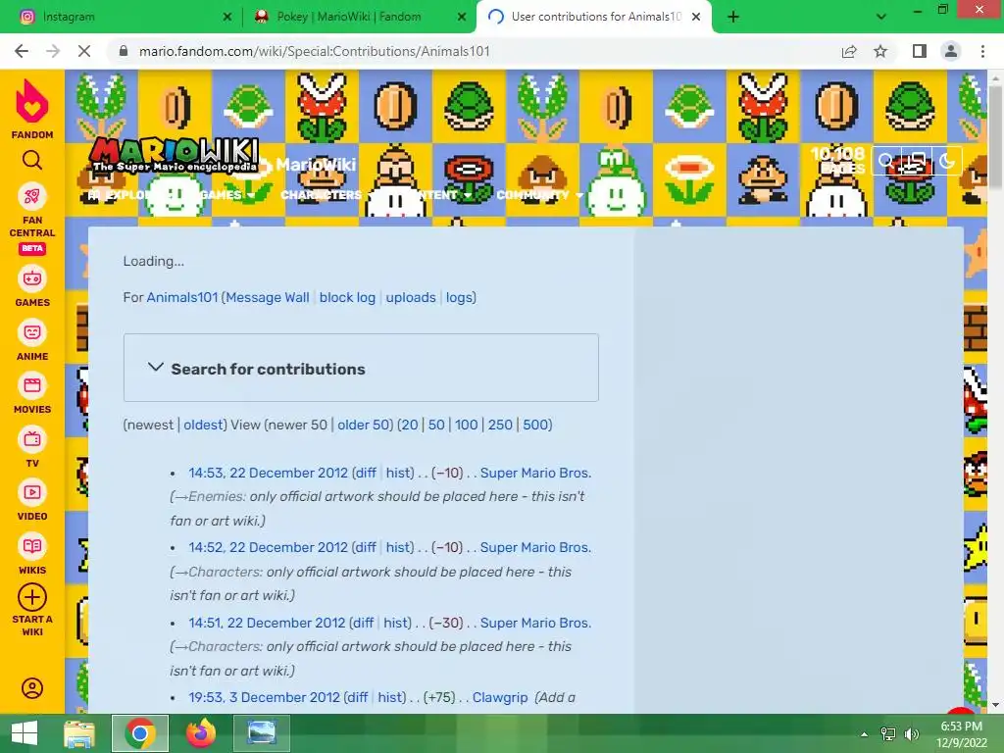
Task: Open volume control in system tray
Action: [911, 733]
